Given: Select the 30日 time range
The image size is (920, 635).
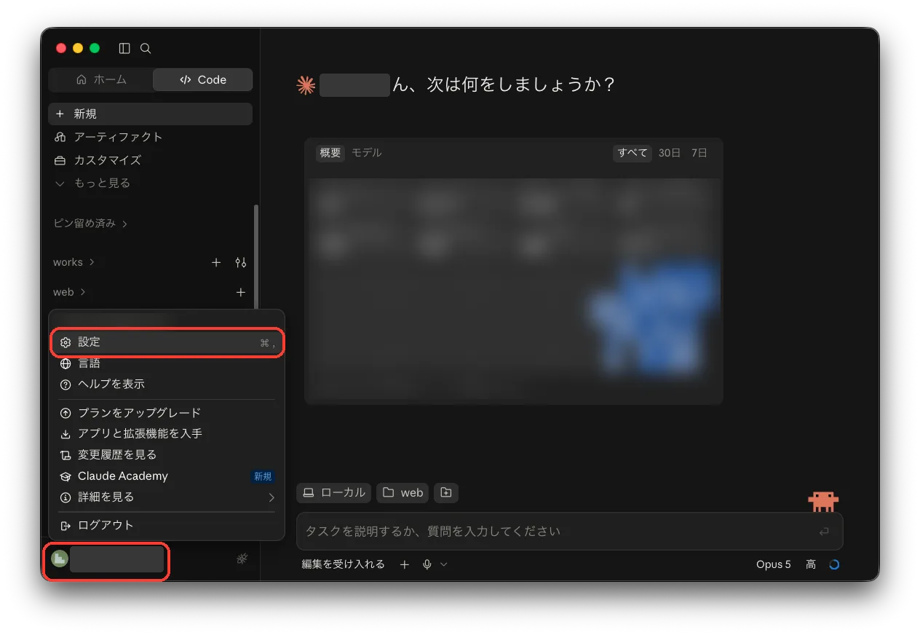Looking at the screenshot, I should pyautogui.click(x=670, y=153).
